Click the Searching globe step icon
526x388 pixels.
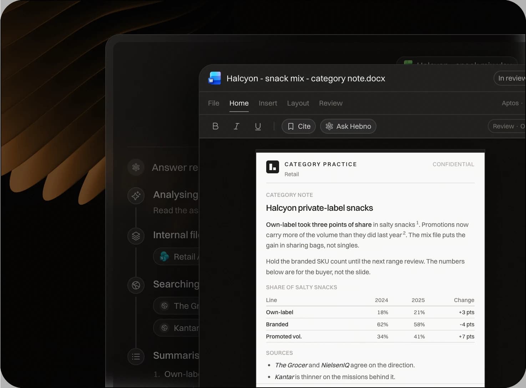tap(136, 285)
